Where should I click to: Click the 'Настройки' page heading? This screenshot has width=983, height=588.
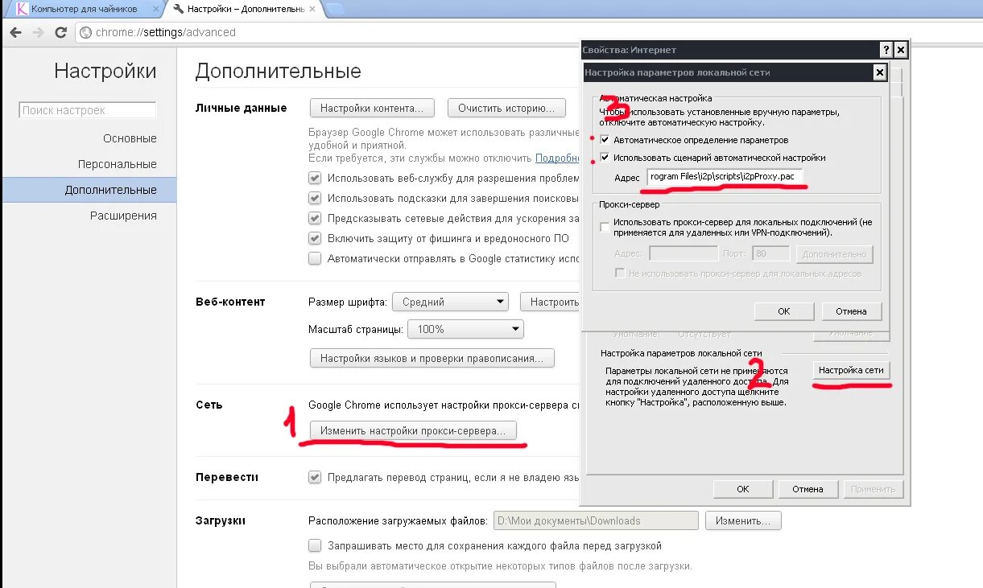105,72
